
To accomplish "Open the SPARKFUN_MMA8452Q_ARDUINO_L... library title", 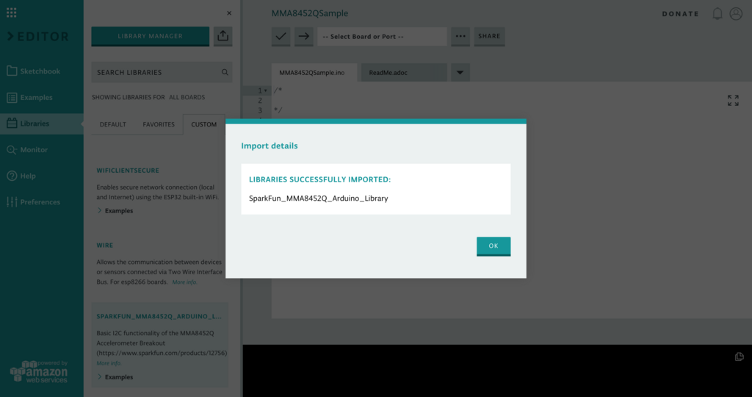I will (x=159, y=316).
